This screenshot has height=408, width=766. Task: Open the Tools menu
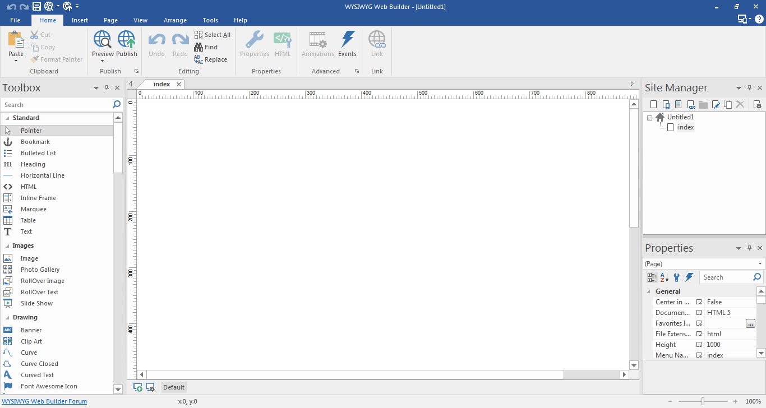(x=210, y=20)
